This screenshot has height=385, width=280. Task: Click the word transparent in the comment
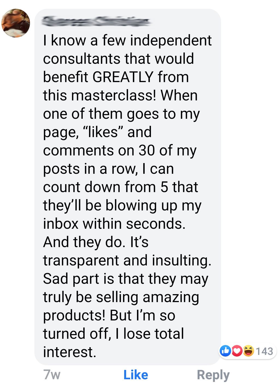coord(81,260)
